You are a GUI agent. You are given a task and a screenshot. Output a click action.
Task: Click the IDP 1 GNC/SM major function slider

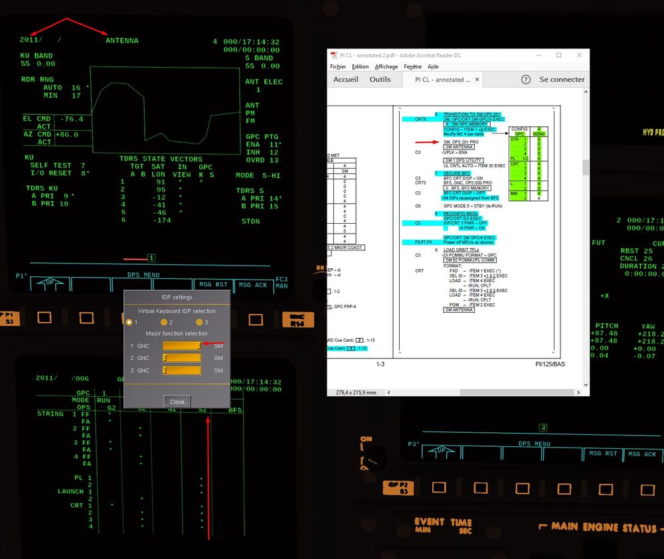tap(182, 346)
